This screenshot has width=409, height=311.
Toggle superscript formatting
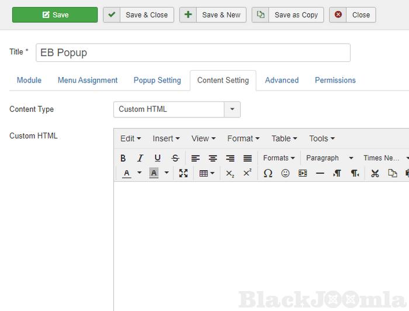coord(247,173)
